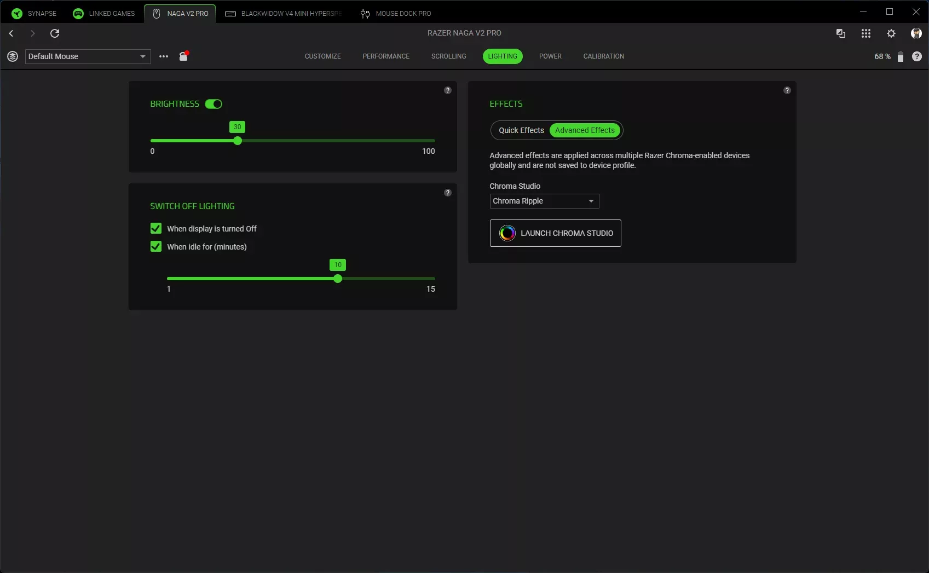The width and height of the screenshot is (929, 573).
Task: Open the Mouse Dock Pro tab
Action: 396,14
